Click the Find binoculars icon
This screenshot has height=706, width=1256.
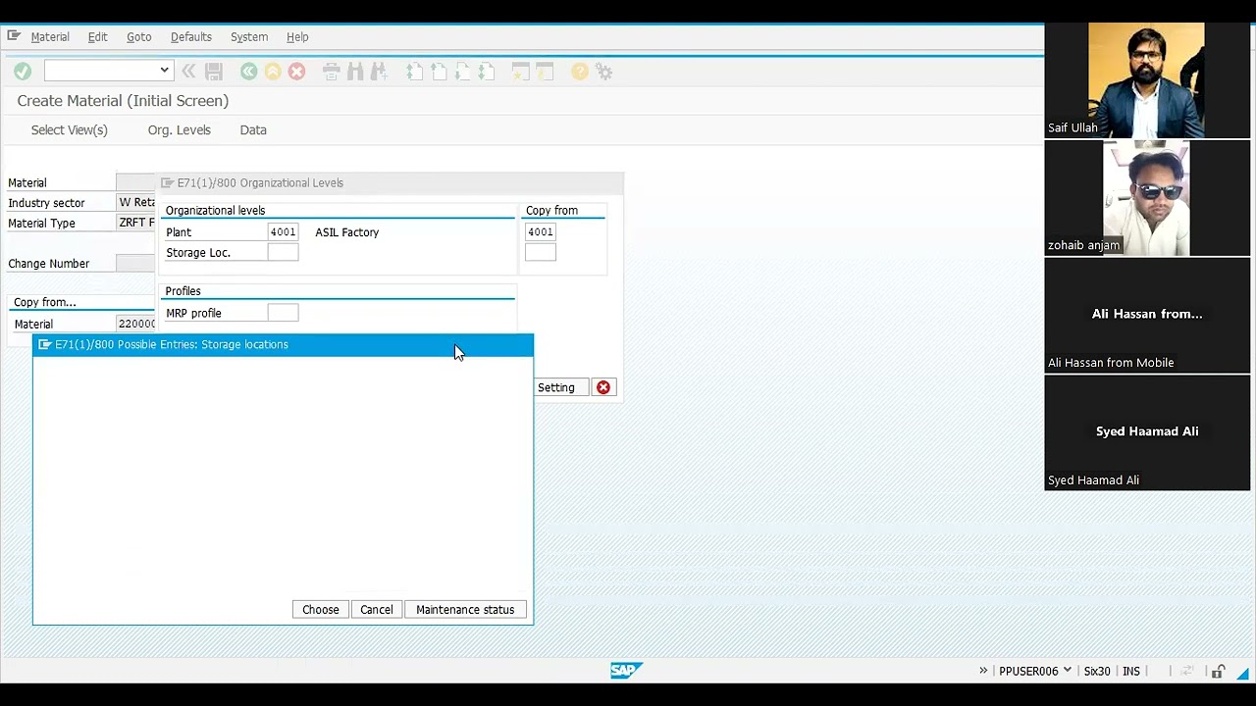pos(355,72)
